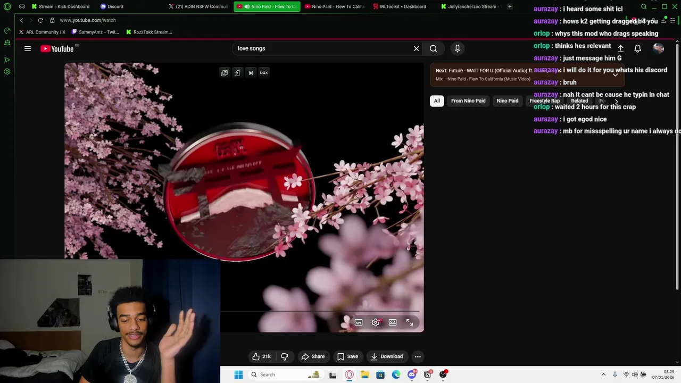The width and height of the screenshot is (681, 383).
Task: Click the arrow-into-box overlay icon
Action: (237, 73)
